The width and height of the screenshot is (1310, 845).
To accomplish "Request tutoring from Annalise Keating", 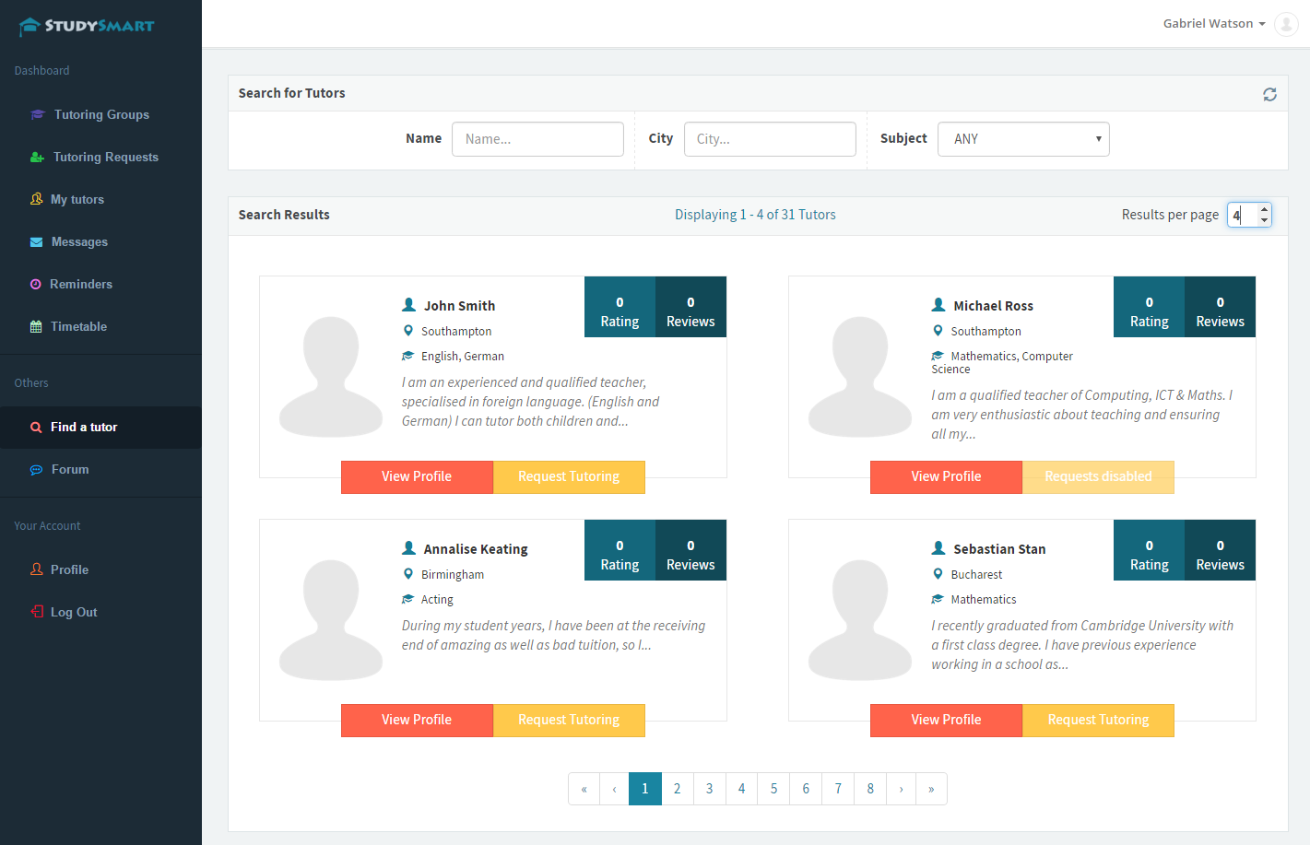I will [569, 720].
